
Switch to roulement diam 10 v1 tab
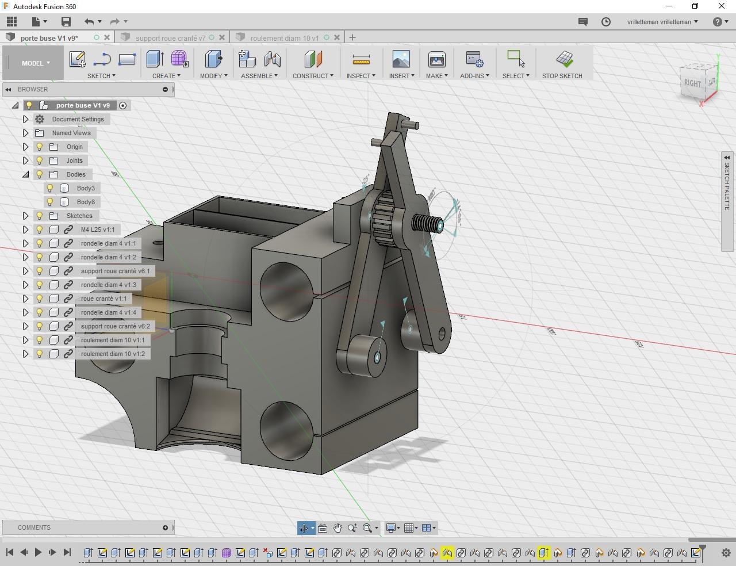coord(284,38)
